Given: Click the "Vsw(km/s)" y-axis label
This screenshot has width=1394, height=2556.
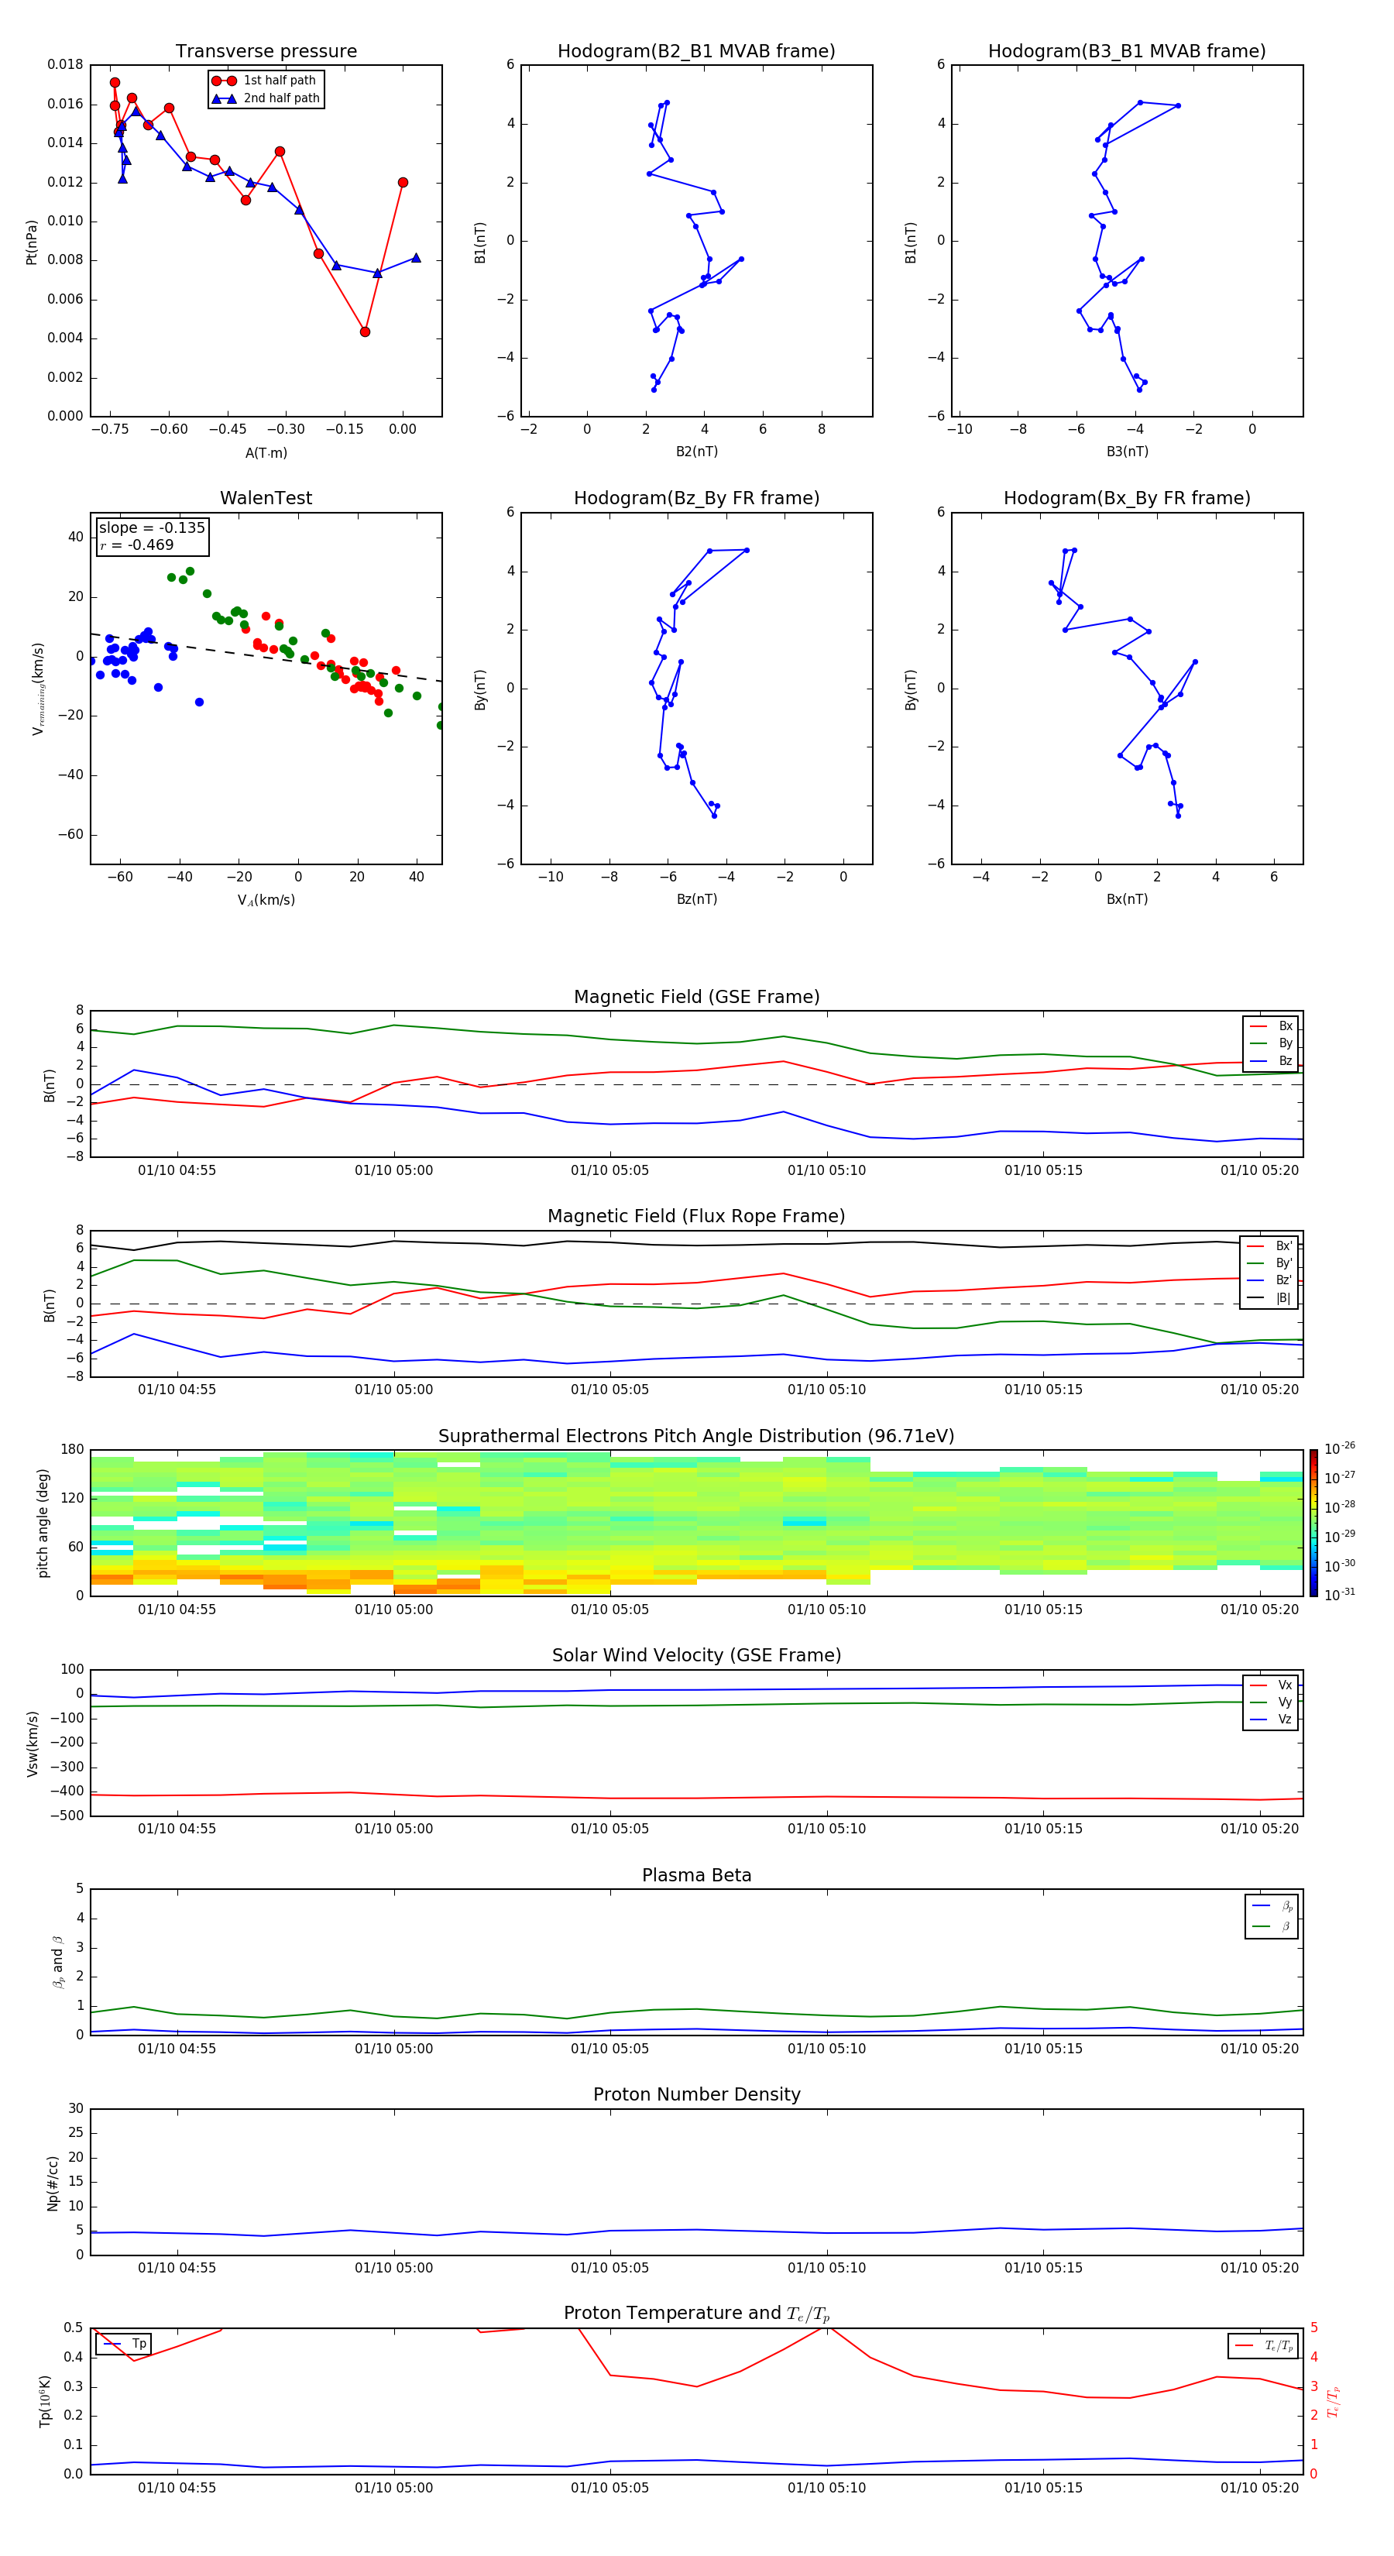Looking at the screenshot, I should click(33, 1744).
